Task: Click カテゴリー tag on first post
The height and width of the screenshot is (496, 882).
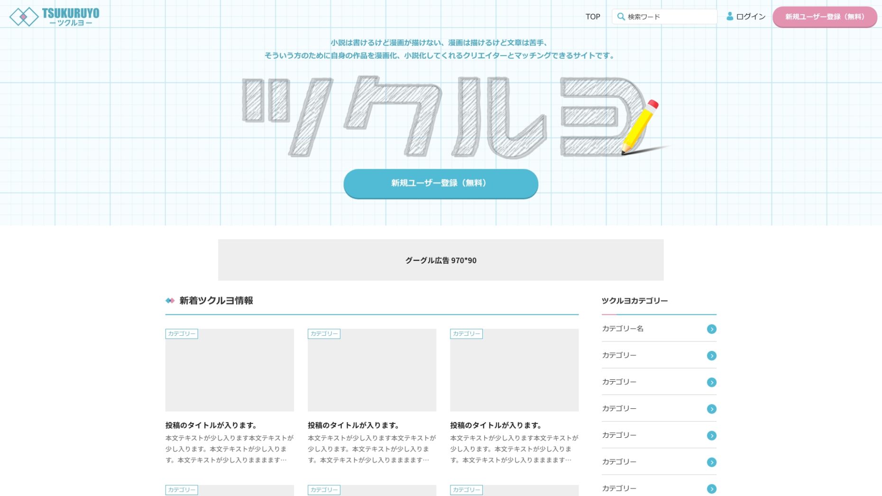Action: (x=182, y=334)
